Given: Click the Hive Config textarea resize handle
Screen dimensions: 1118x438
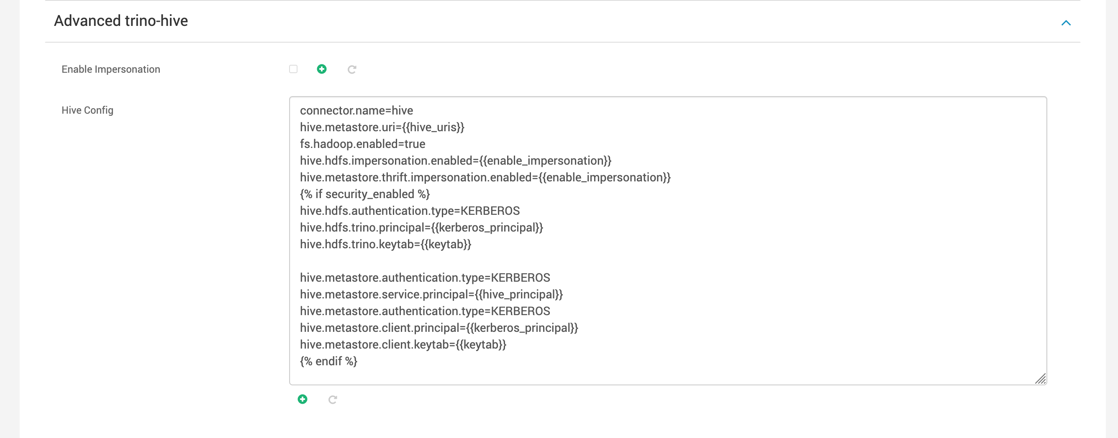Looking at the screenshot, I should pos(1040,379).
